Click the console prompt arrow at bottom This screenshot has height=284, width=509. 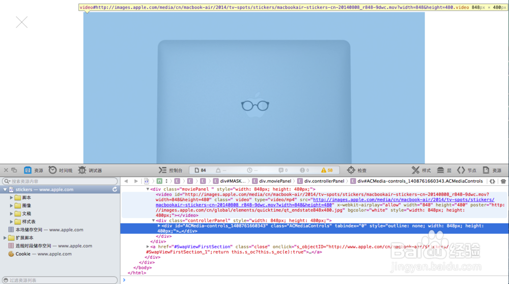coord(124,280)
